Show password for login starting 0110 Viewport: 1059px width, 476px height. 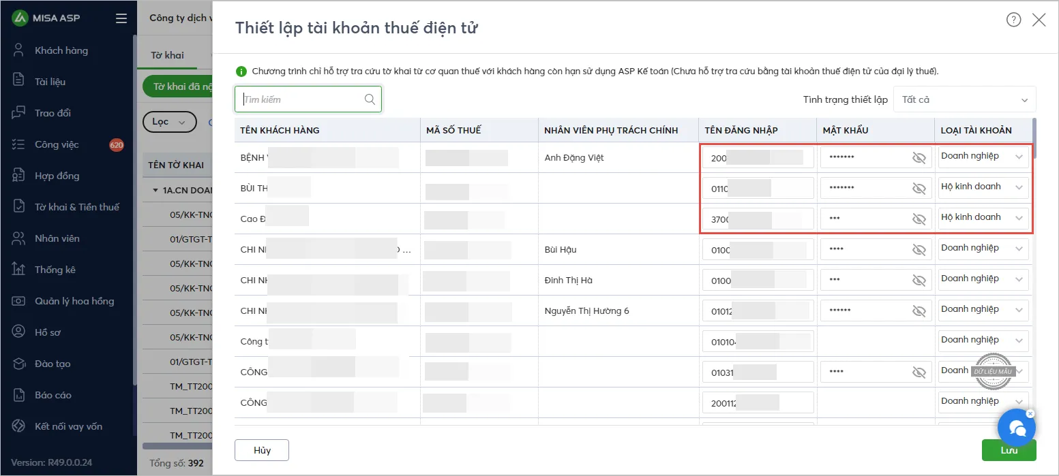[x=919, y=189]
